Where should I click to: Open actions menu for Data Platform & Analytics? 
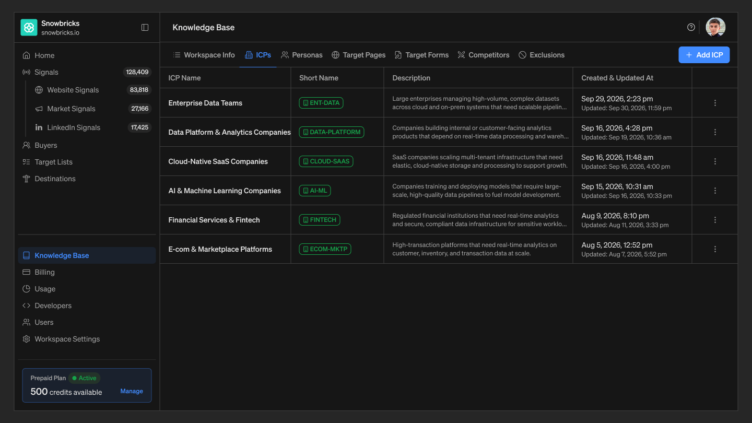point(715,132)
